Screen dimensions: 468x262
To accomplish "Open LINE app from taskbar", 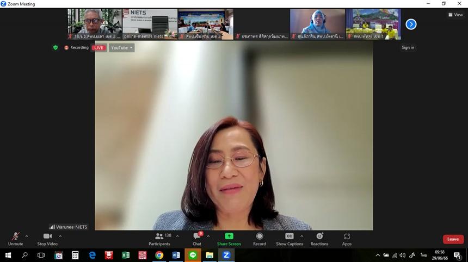I will point(193,255).
